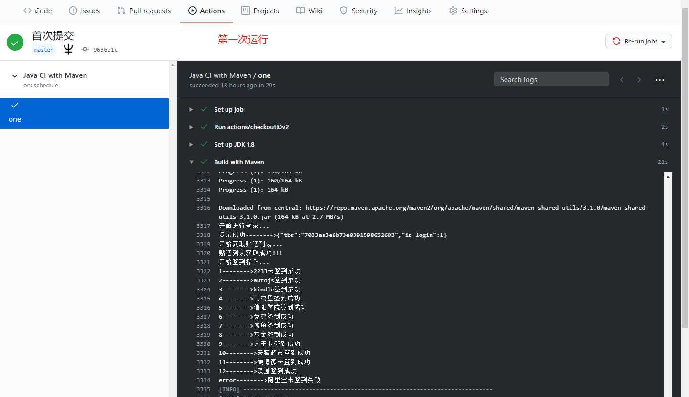This screenshot has height=397, width=689.
Task: Click the checkmark icon beside Set up job
Action: [x=204, y=109]
